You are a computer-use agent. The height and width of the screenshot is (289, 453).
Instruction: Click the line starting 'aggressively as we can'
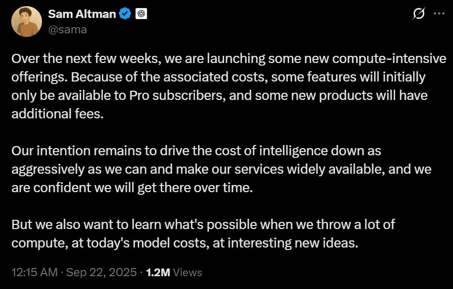coord(221,169)
